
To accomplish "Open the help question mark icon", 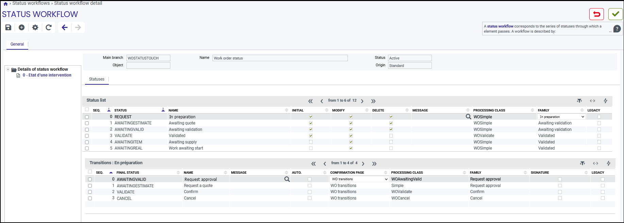I will 617,29.
